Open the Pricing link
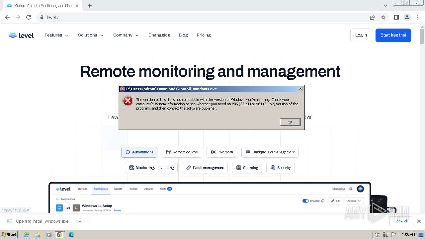The image size is (425, 239). tap(204, 35)
